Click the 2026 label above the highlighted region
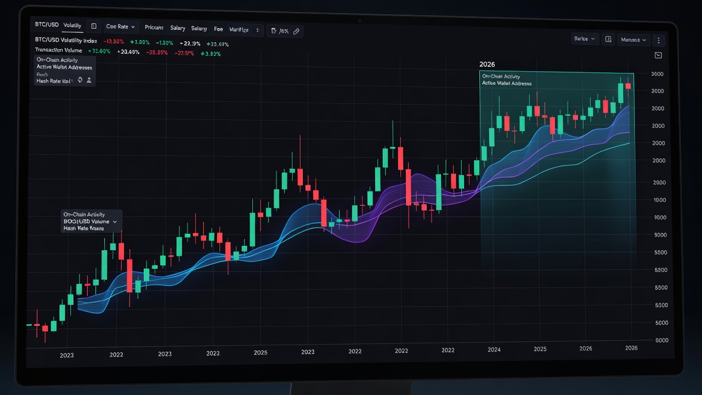The height and width of the screenshot is (395, 702). click(487, 64)
